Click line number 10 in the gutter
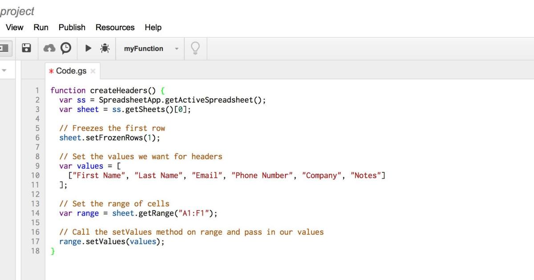Screen dimensions: 534x280 click(x=35, y=176)
